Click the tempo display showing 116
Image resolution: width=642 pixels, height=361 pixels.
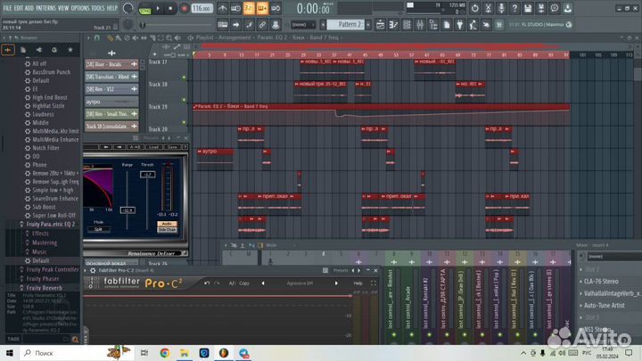202,8
